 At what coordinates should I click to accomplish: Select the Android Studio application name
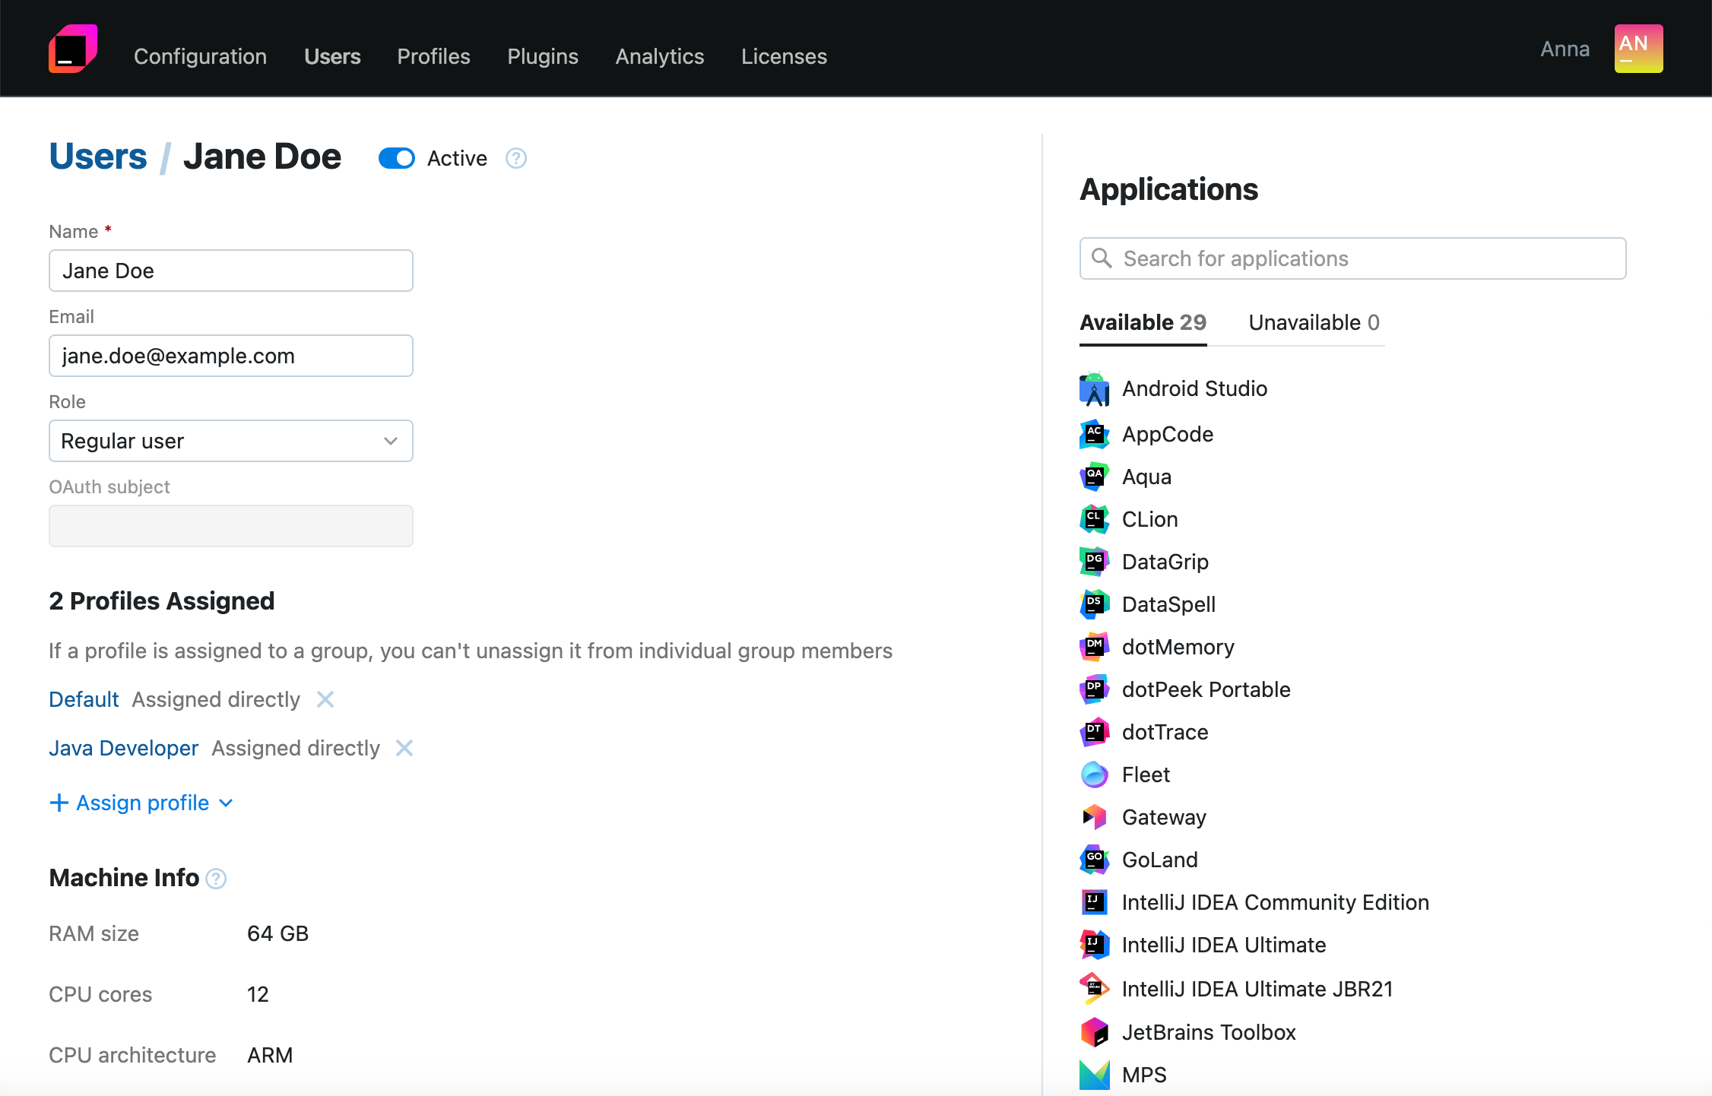tap(1195, 388)
